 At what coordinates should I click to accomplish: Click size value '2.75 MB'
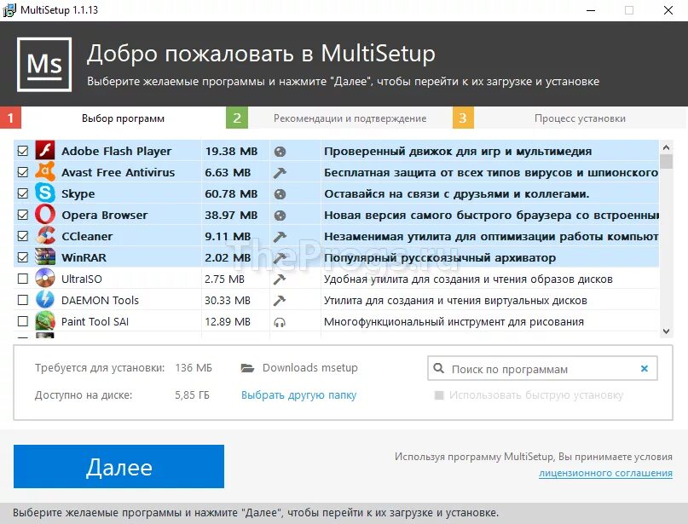pos(225,279)
